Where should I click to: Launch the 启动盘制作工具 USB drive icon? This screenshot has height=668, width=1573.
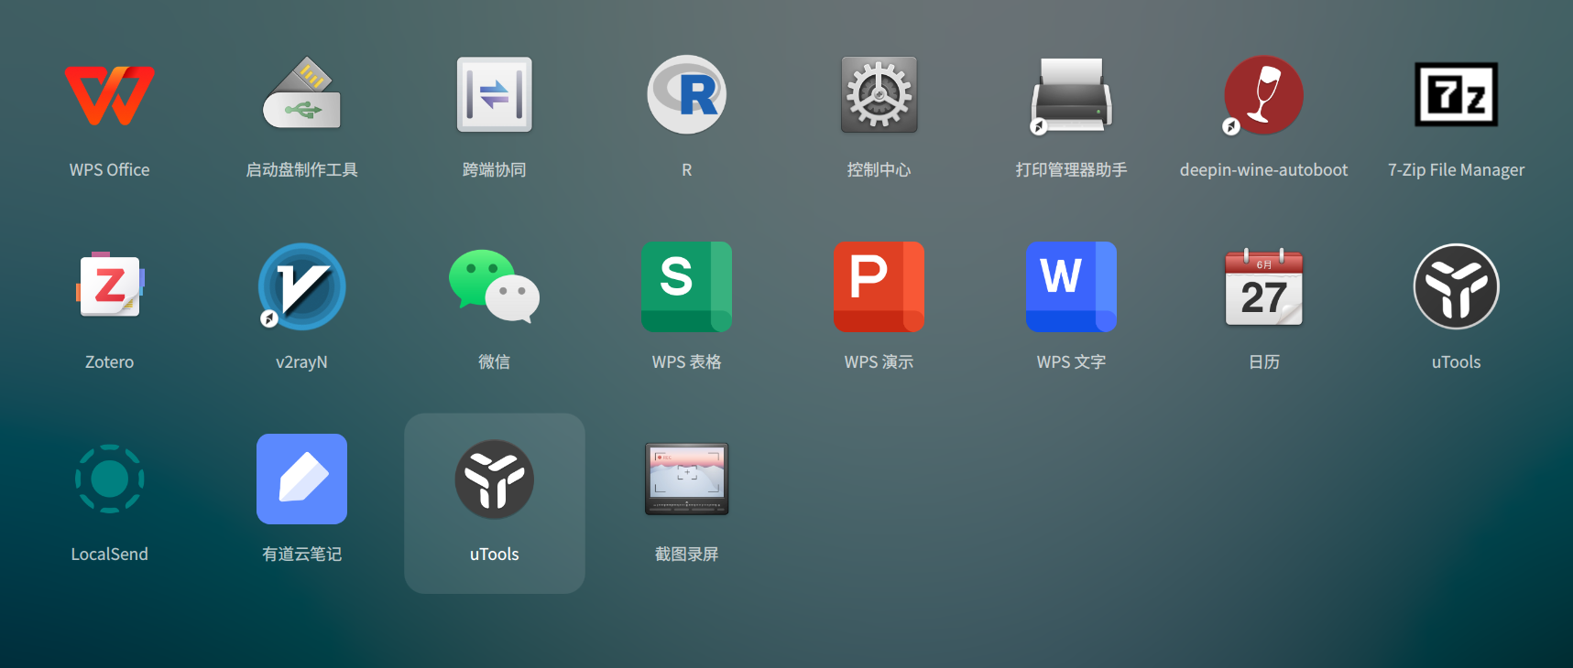coord(302,94)
